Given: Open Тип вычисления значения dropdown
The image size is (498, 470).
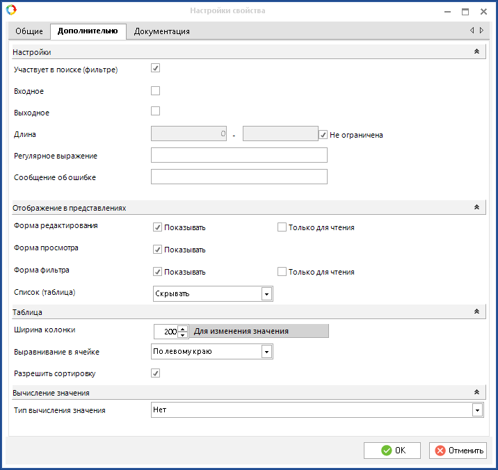Looking at the screenshot, I should (477, 410).
